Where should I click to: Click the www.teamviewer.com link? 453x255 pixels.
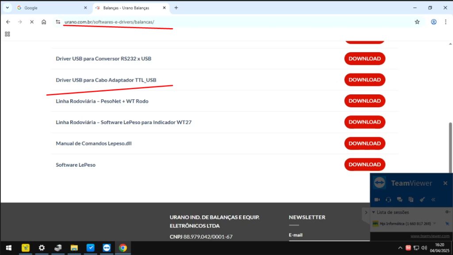pyautogui.click(x=430, y=236)
